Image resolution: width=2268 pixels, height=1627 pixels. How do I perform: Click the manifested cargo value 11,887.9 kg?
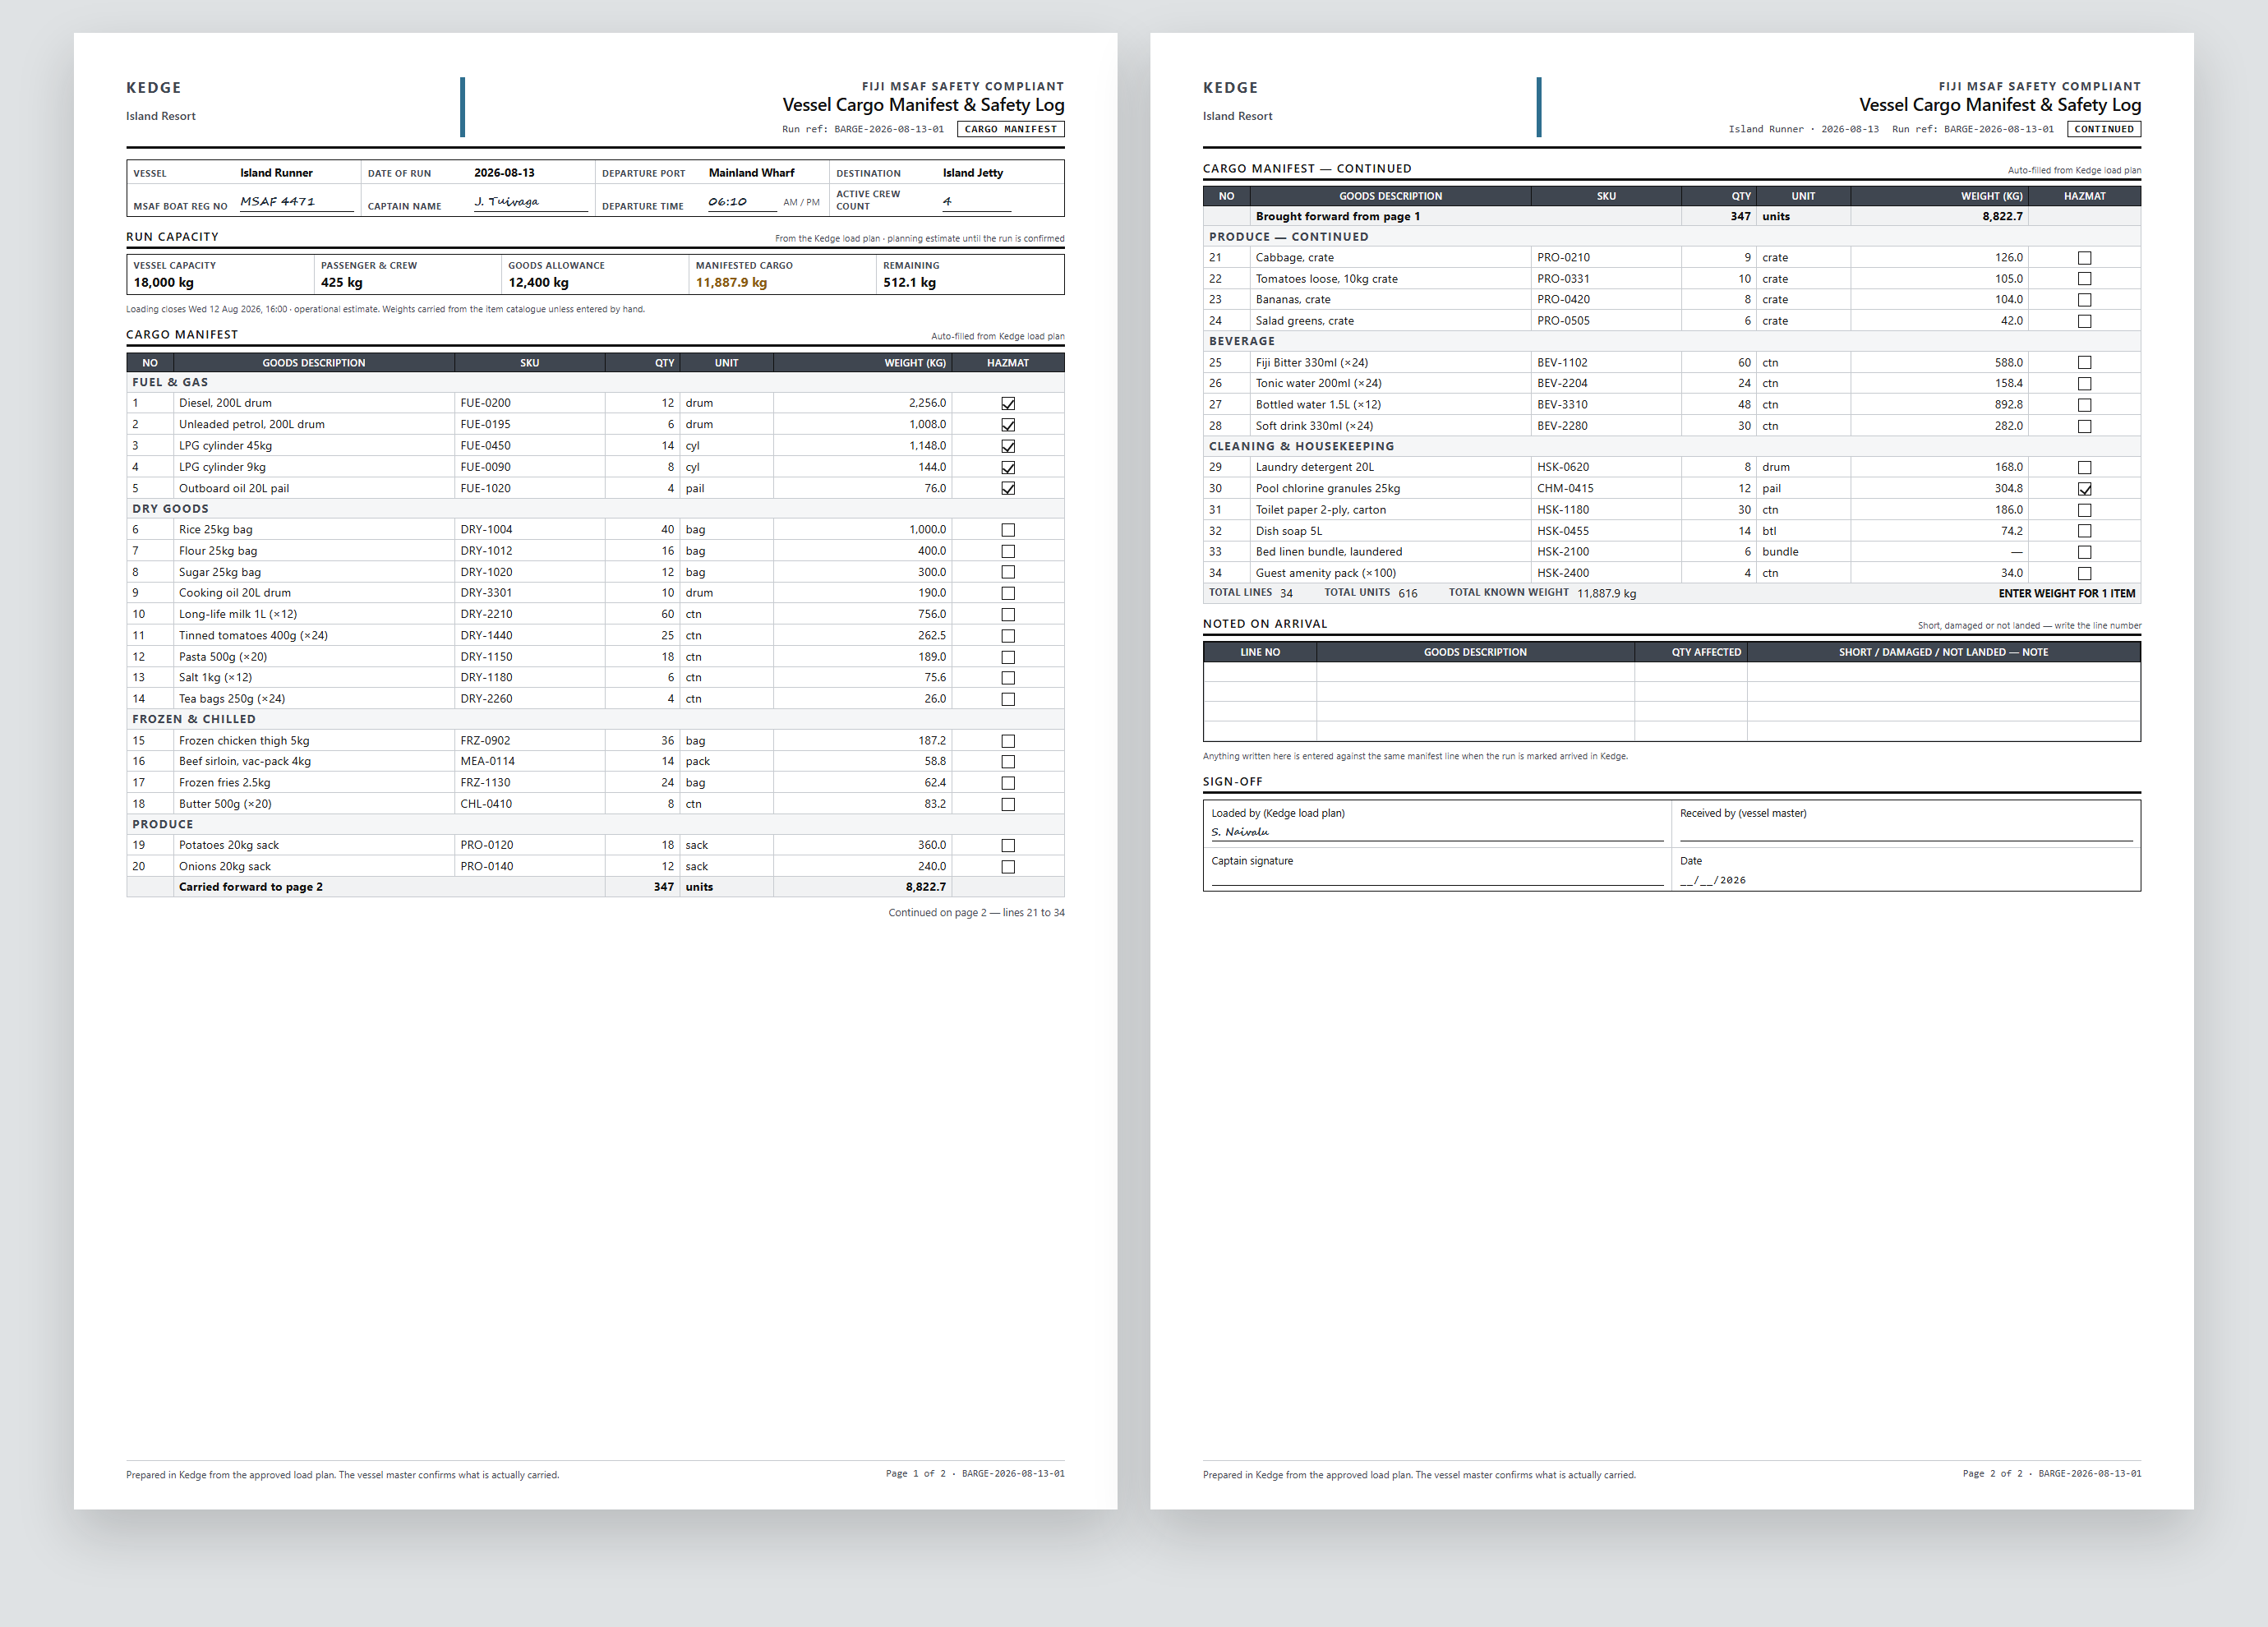pyautogui.click(x=731, y=283)
